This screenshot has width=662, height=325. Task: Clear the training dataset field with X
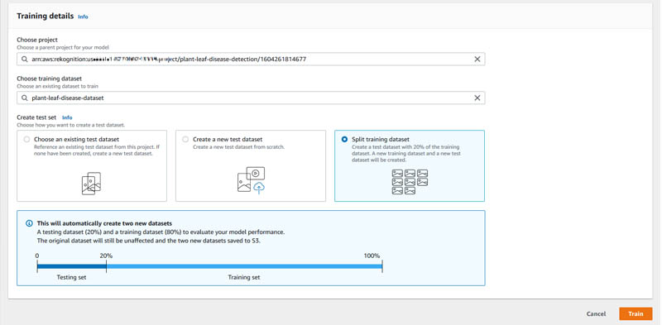pyautogui.click(x=477, y=98)
